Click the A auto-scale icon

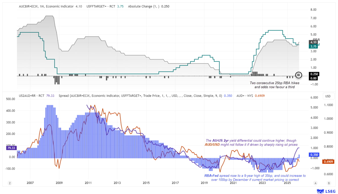315,183
